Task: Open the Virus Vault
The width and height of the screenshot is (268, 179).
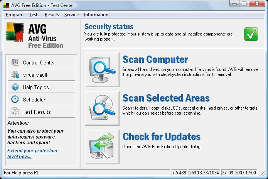Action: (x=41, y=75)
